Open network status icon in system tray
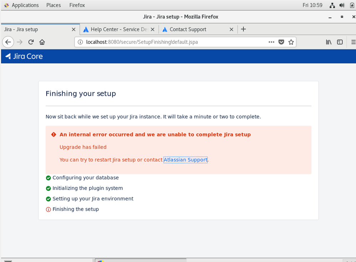The width and height of the screenshot is (356, 262). [332, 5]
